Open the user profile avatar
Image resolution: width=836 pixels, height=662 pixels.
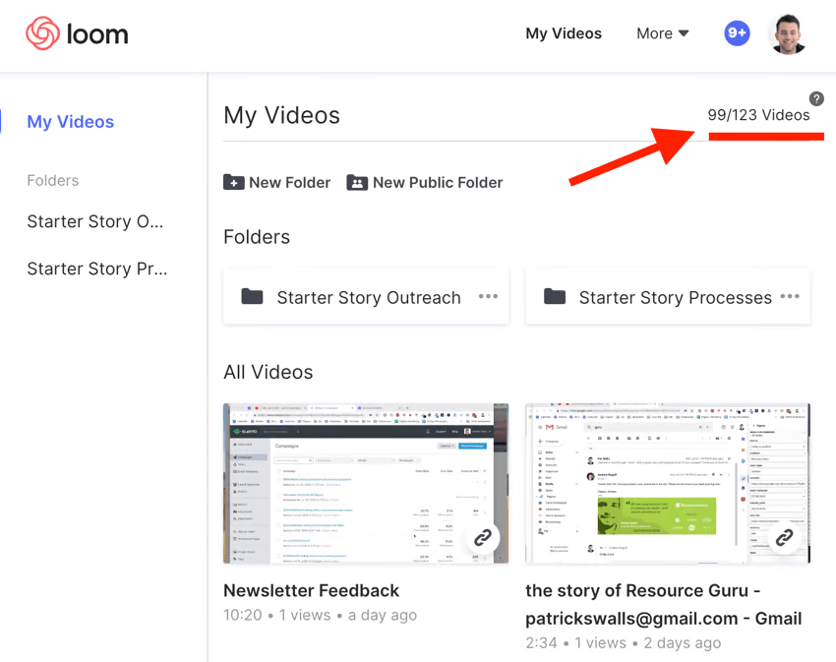pyautogui.click(x=787, y=34)
